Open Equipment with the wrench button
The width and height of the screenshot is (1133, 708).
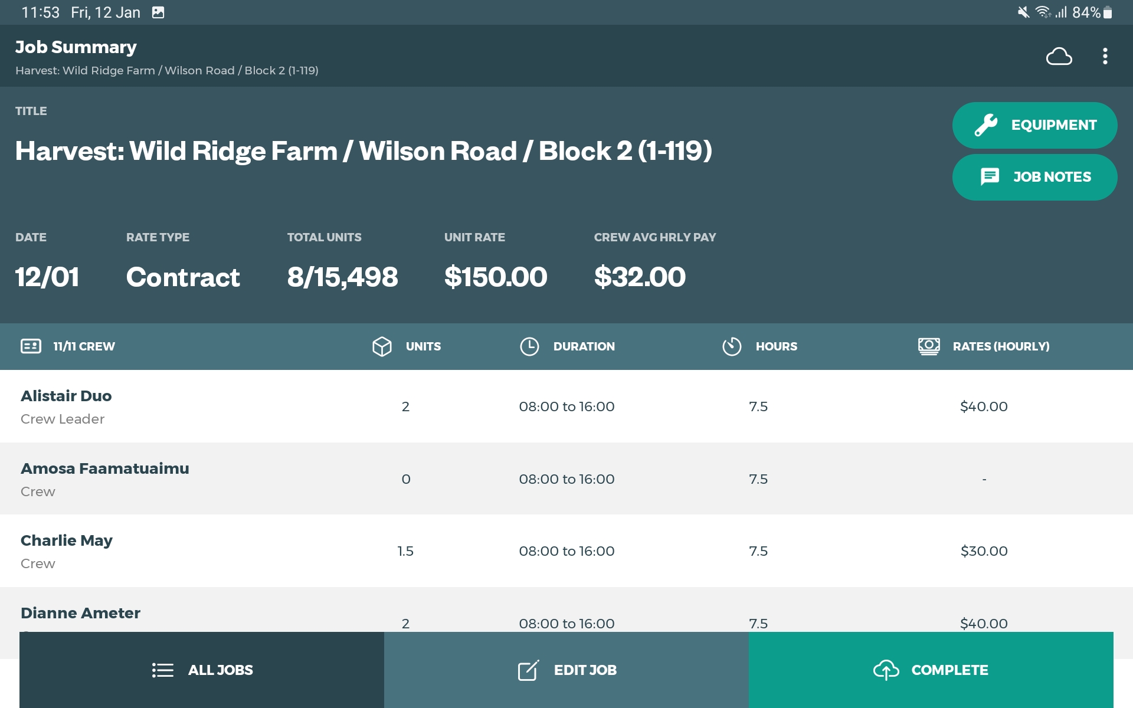point(1034,125)
